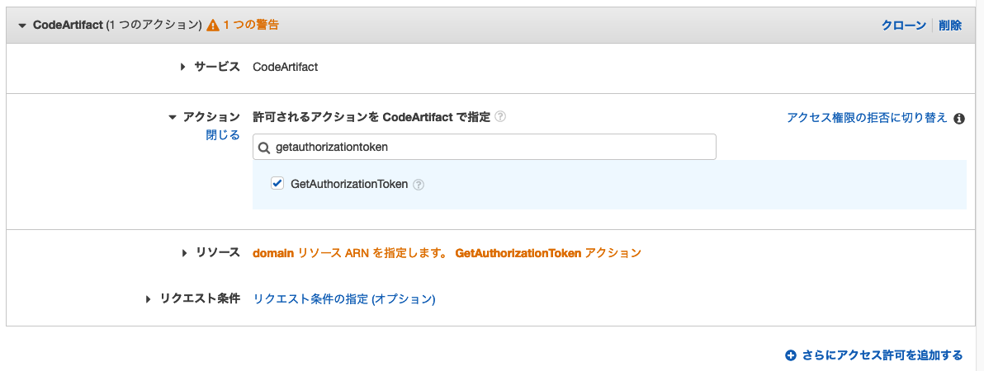Uncheck the GetAuthorizationToken checkbox

(x=277, y=184)
